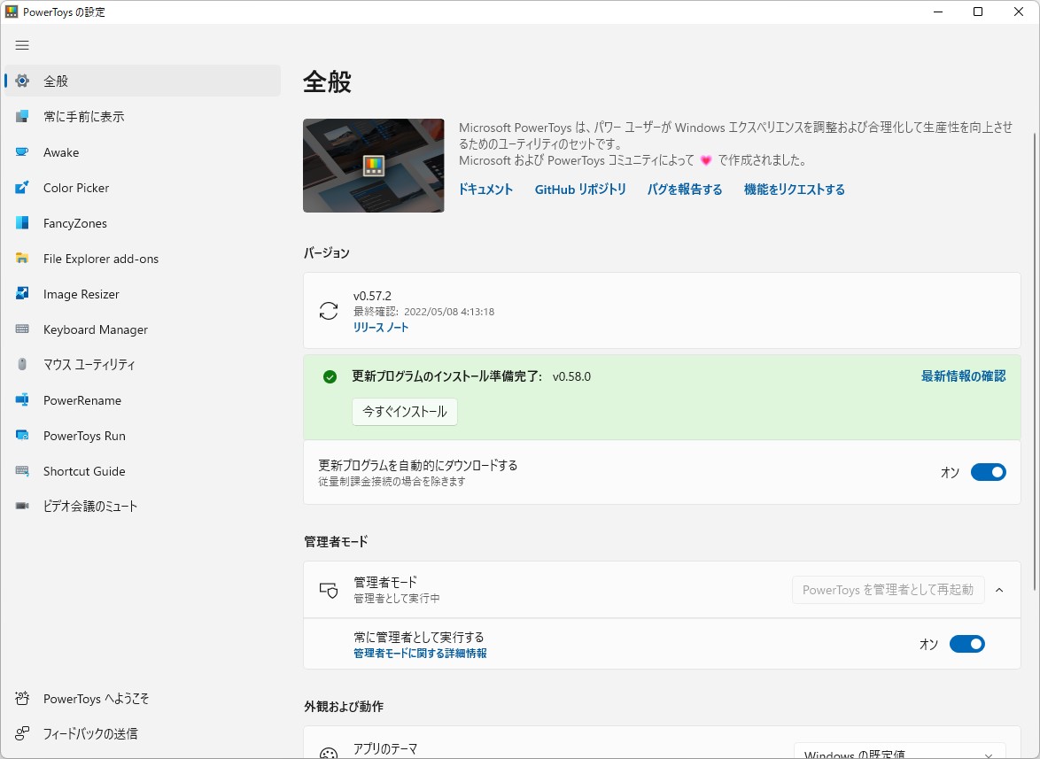1040x759 pixels.
Task: Open ビデオ会議のミュート settings
Action: tap(143, 506)
